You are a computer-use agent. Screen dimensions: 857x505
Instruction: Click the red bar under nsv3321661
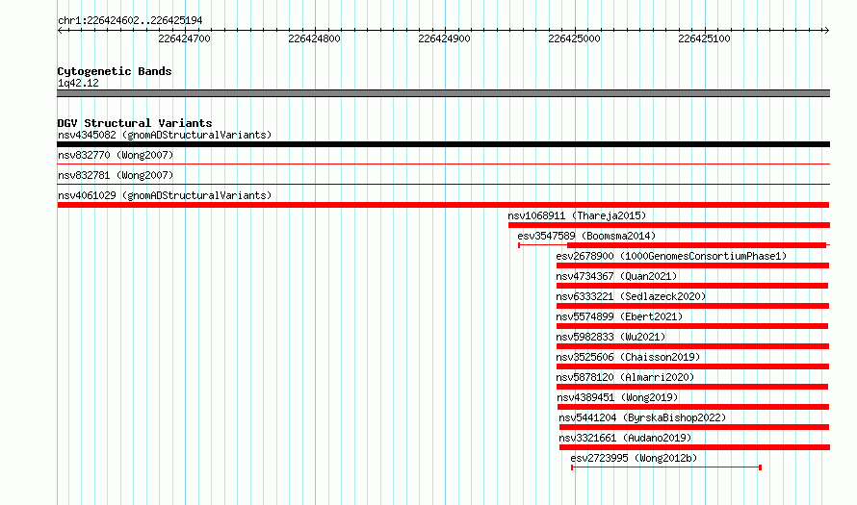[694, 447]
